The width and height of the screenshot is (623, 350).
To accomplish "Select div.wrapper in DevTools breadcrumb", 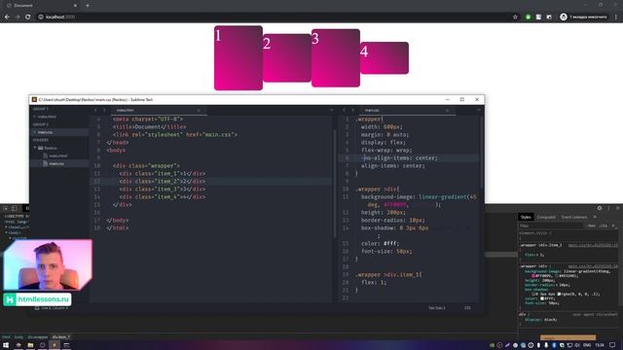I will pyautogui.click(x=38, y=337).
